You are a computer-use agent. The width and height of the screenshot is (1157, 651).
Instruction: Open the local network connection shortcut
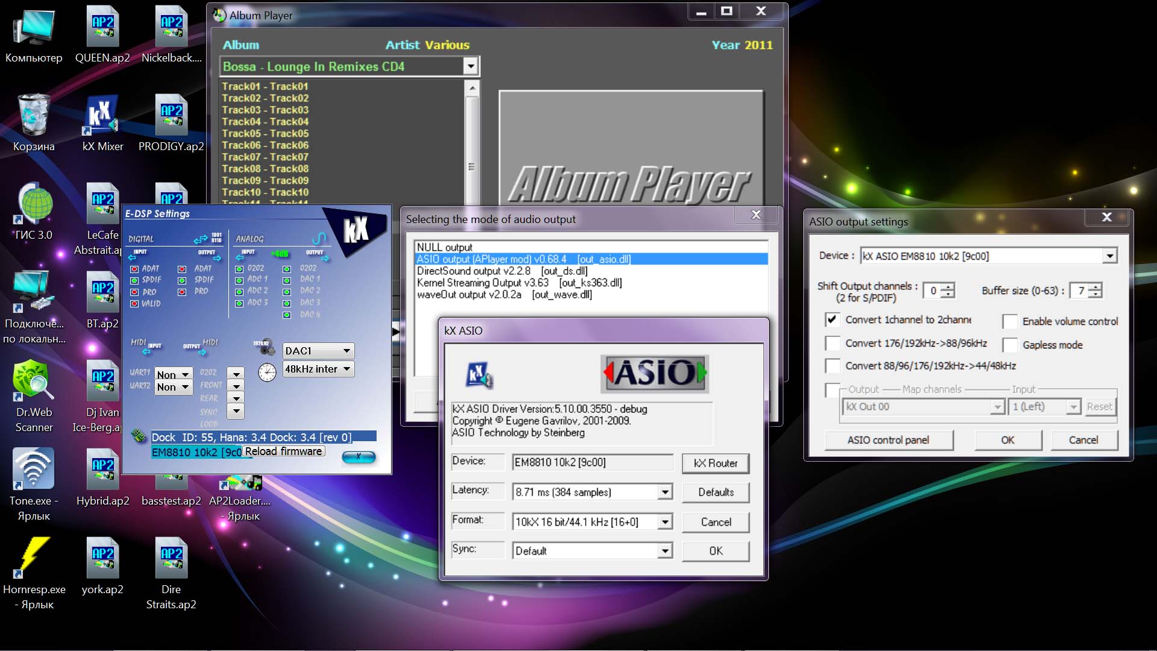pyautogui.click(x=34, y=307)
